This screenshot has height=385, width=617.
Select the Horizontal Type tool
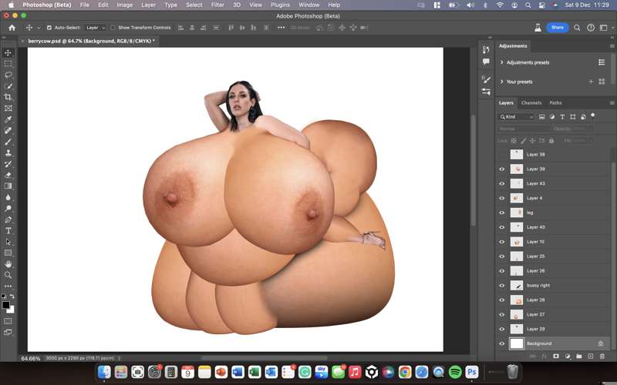8,230
